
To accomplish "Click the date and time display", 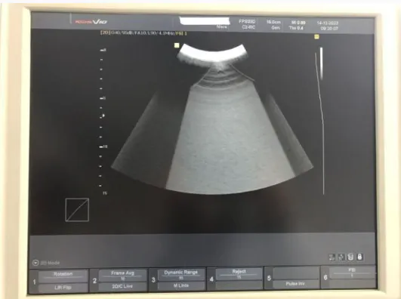I will click(328, 26).
